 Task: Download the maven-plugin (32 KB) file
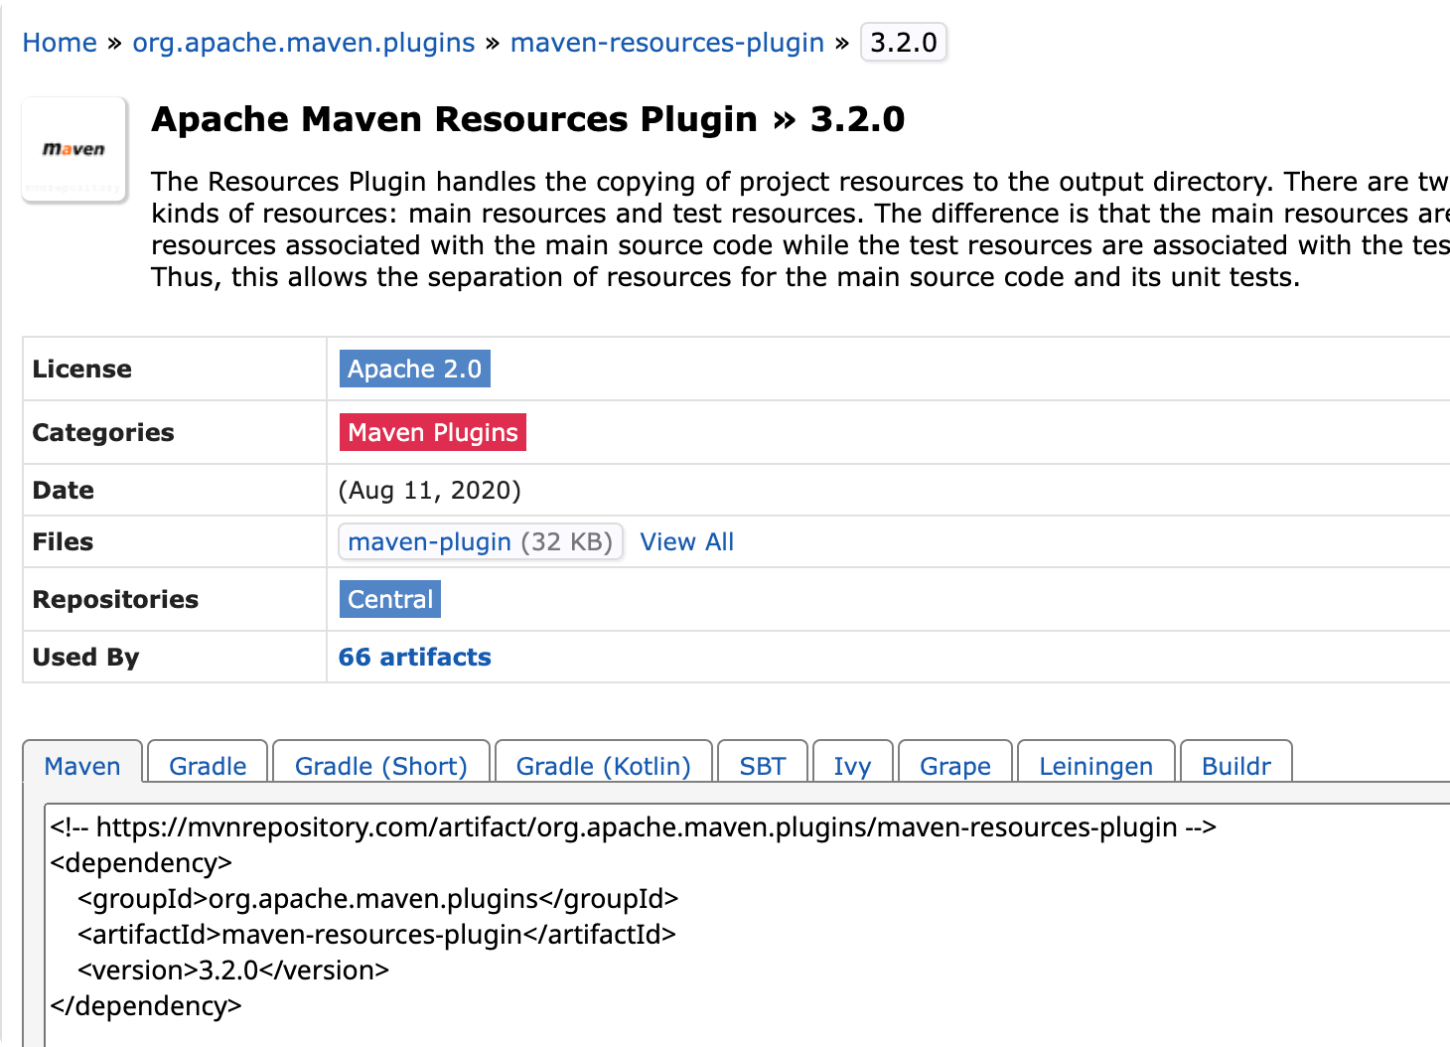[x=481, y=541]
